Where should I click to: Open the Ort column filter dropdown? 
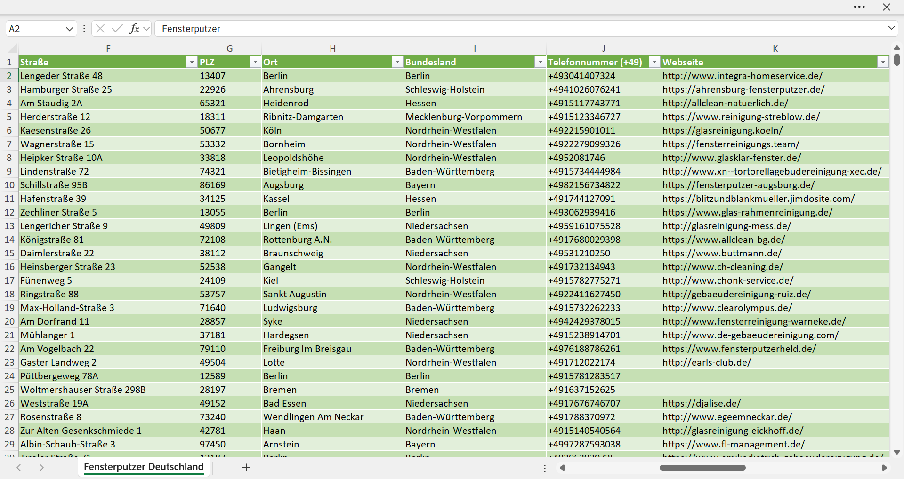tap(398, 62)
